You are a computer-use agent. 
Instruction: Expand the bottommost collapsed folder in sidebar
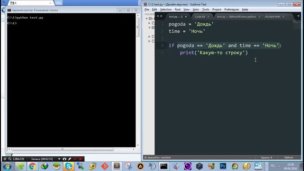click(x=150, y=41)
